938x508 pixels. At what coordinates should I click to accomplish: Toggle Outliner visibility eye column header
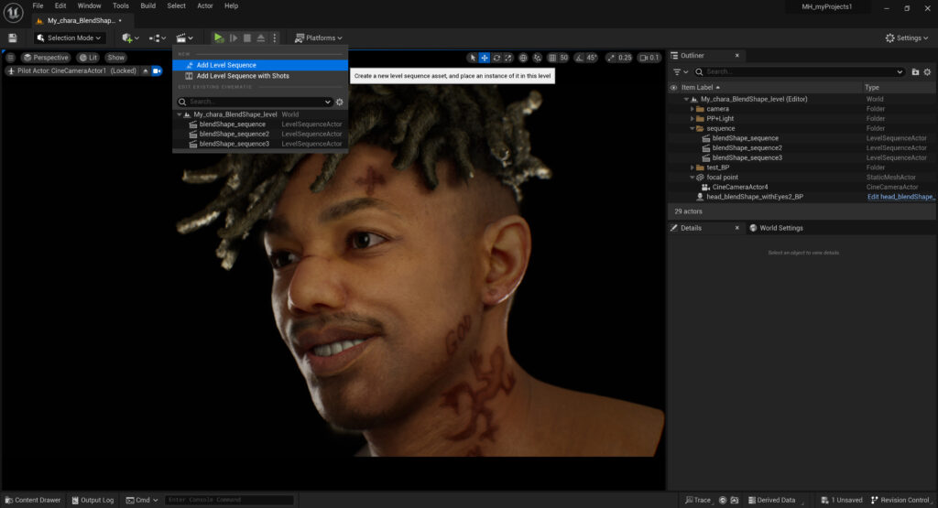pyautogui.click(x=674, y=87)
